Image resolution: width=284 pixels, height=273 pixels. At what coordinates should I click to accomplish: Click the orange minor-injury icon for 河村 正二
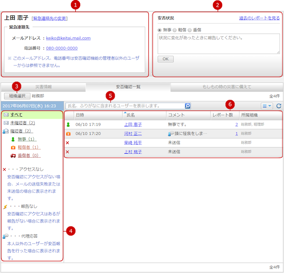pyautogui.click(x=68, y=134)
